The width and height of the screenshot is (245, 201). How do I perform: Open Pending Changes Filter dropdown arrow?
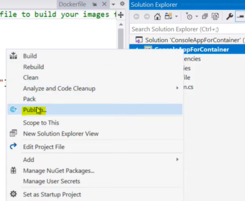(197, 17)
